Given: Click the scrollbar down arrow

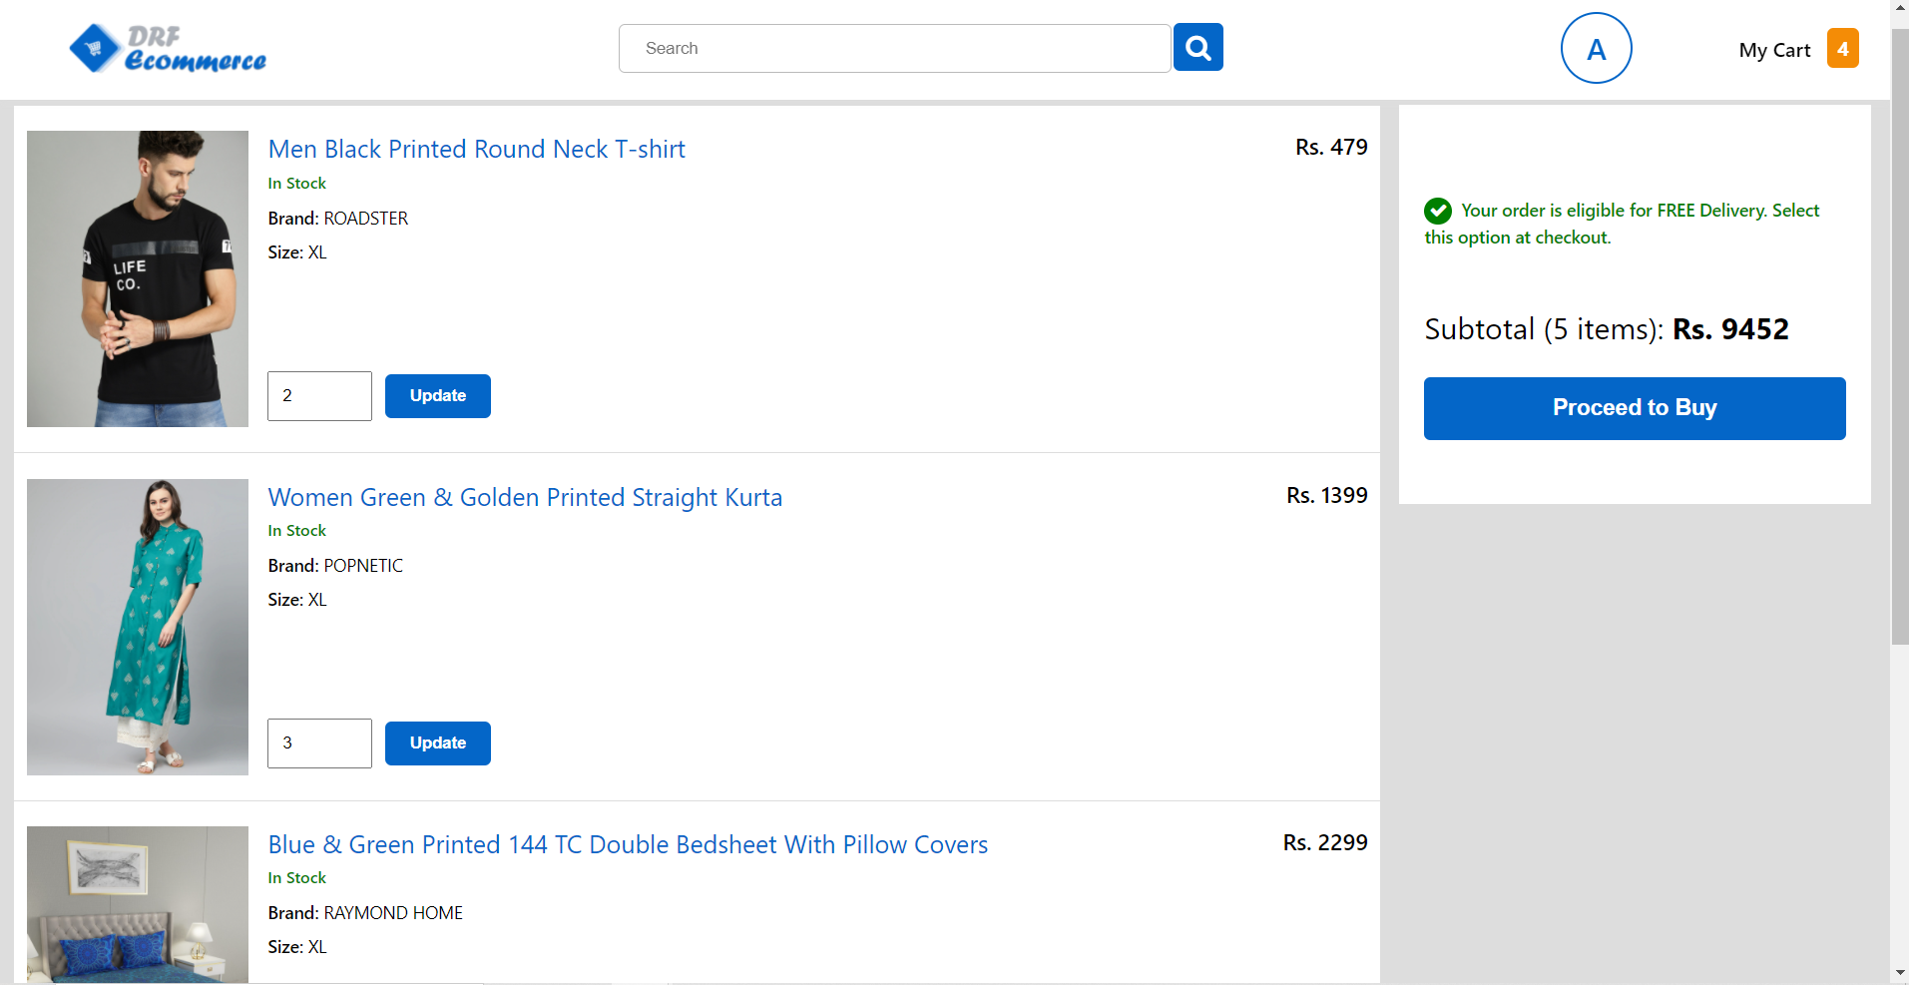Looking at the screenshot, I should (1899, 973).
